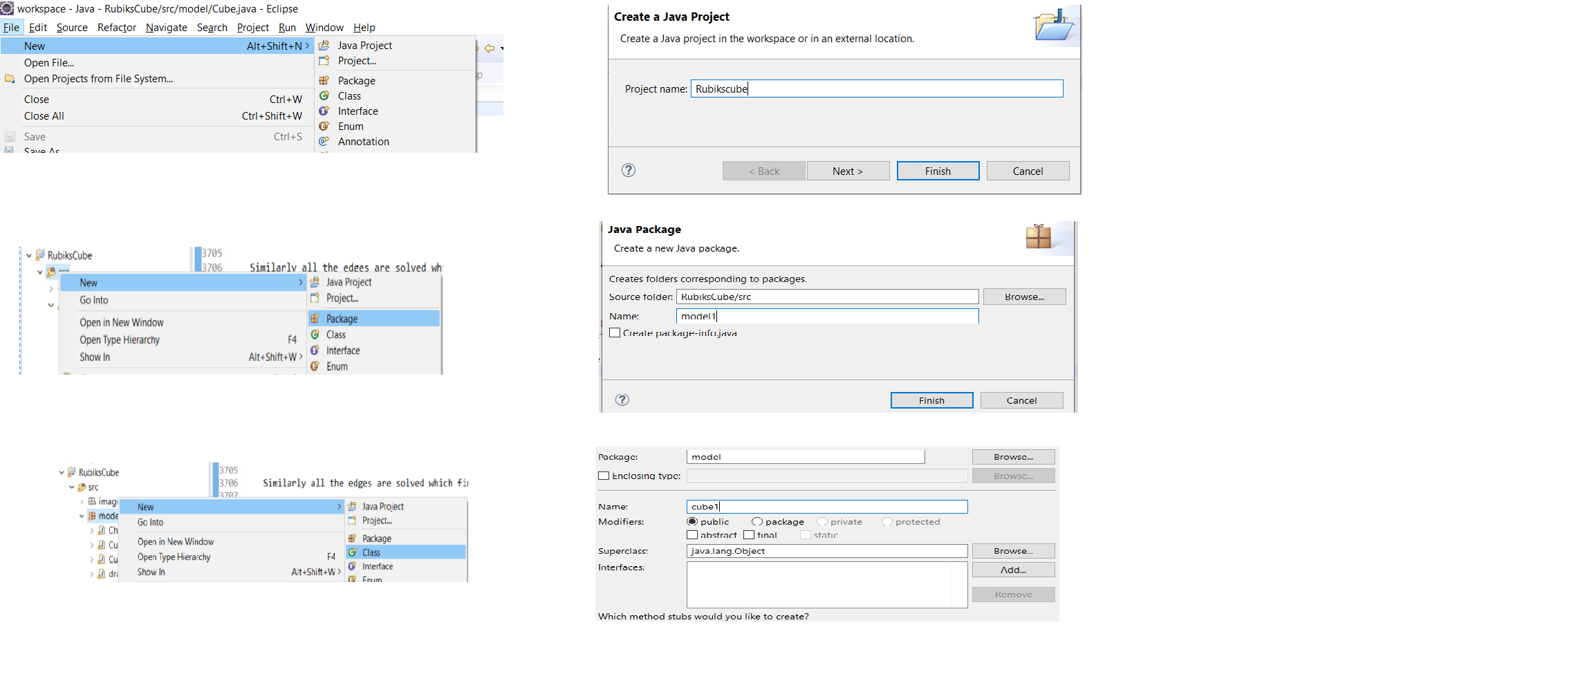Image resolution: width=1587 pixels, height=692 pixels.
Task: Check the Enclosing type checkbox
Action: click(x=604, y=476)
